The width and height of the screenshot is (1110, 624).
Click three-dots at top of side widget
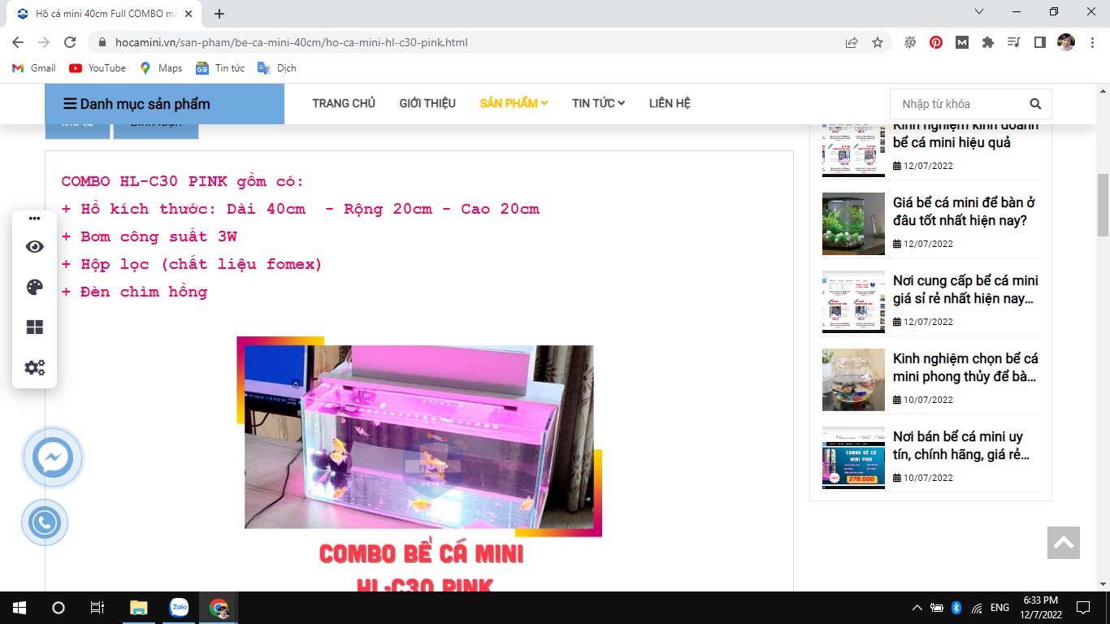coord(34,219)
